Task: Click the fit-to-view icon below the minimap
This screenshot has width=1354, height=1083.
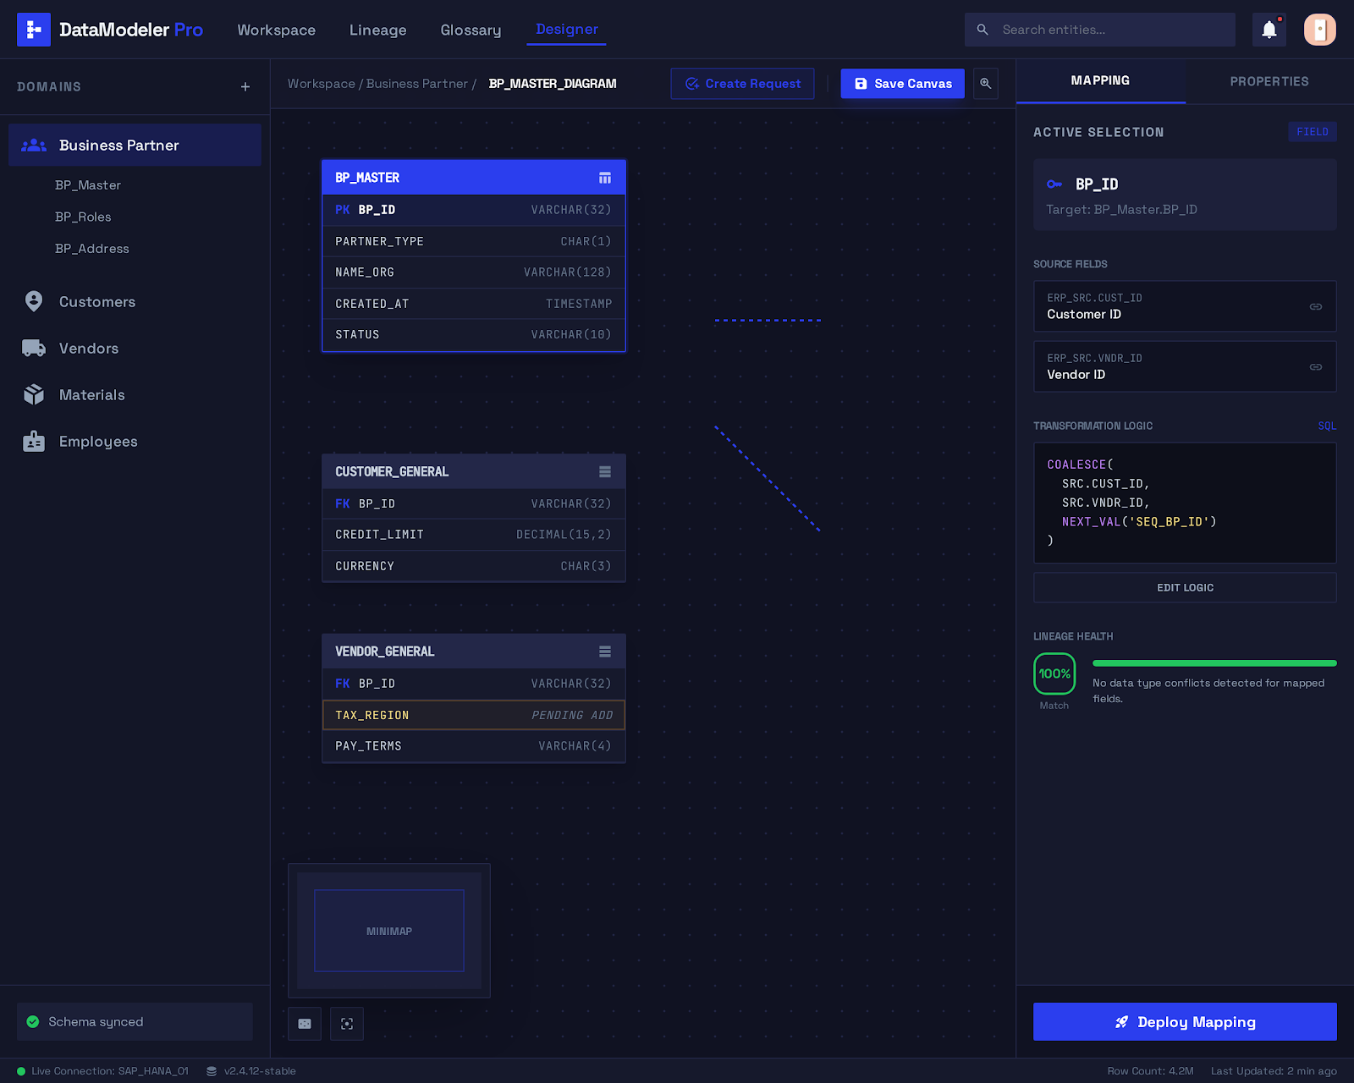Action: pyautogui.click(x=347, y=1024)
